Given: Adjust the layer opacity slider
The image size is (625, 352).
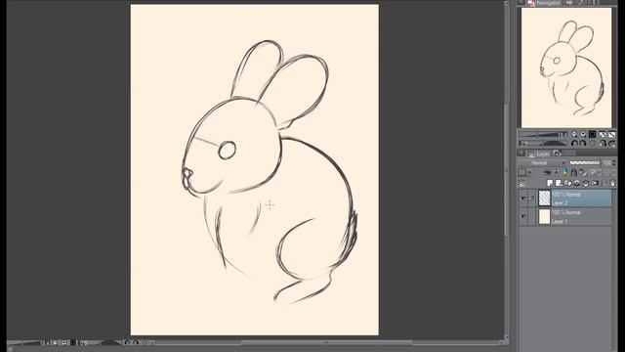Looking at the screenshot, I should click(585, 163).
